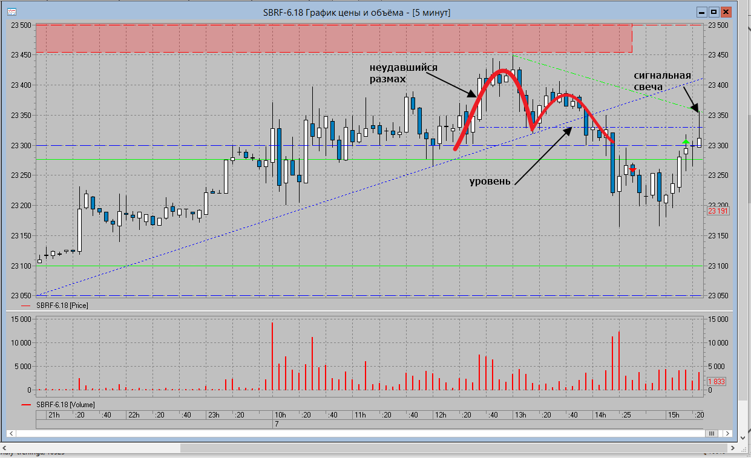
Task: Select the SBRF-6.18 [Volume] legend label
Action: pos(65,404)
